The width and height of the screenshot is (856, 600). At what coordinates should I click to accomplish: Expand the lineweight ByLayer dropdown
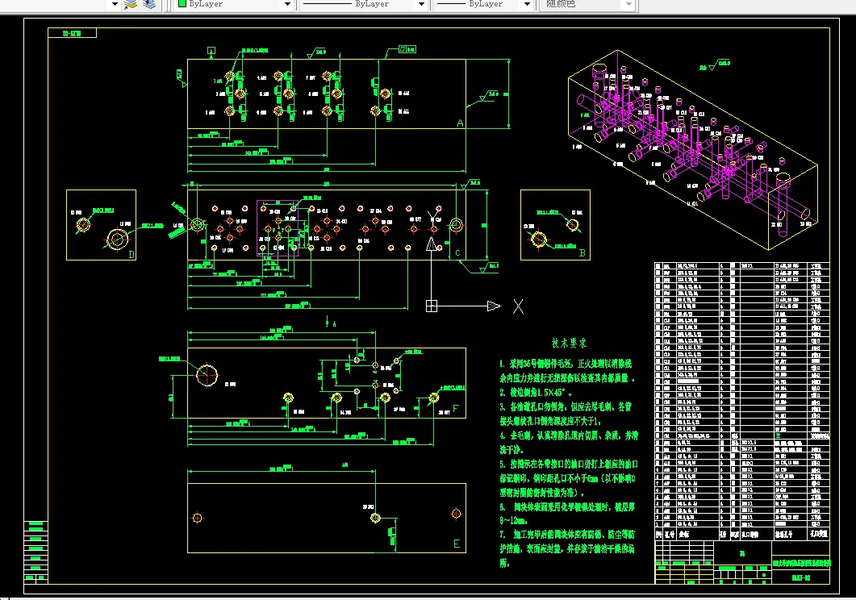526,4
